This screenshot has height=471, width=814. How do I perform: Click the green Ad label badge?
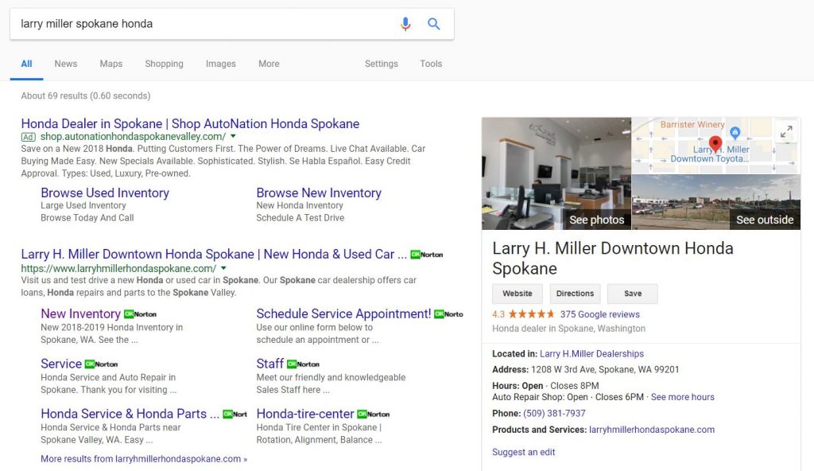coord(28,137)
